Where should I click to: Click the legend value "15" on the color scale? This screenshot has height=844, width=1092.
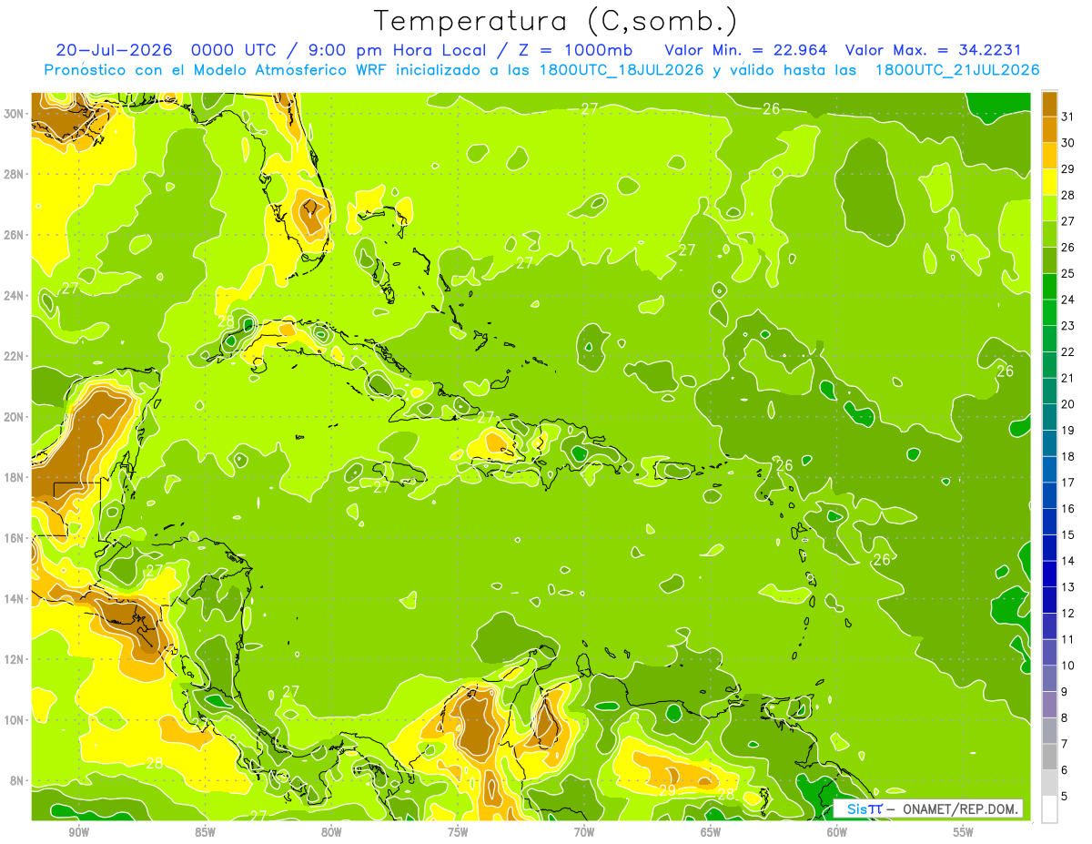[1067, 534]
